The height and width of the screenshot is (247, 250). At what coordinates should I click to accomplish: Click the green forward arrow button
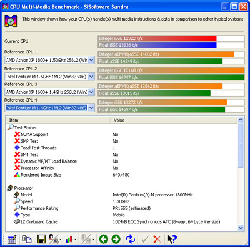coord(116,239)
